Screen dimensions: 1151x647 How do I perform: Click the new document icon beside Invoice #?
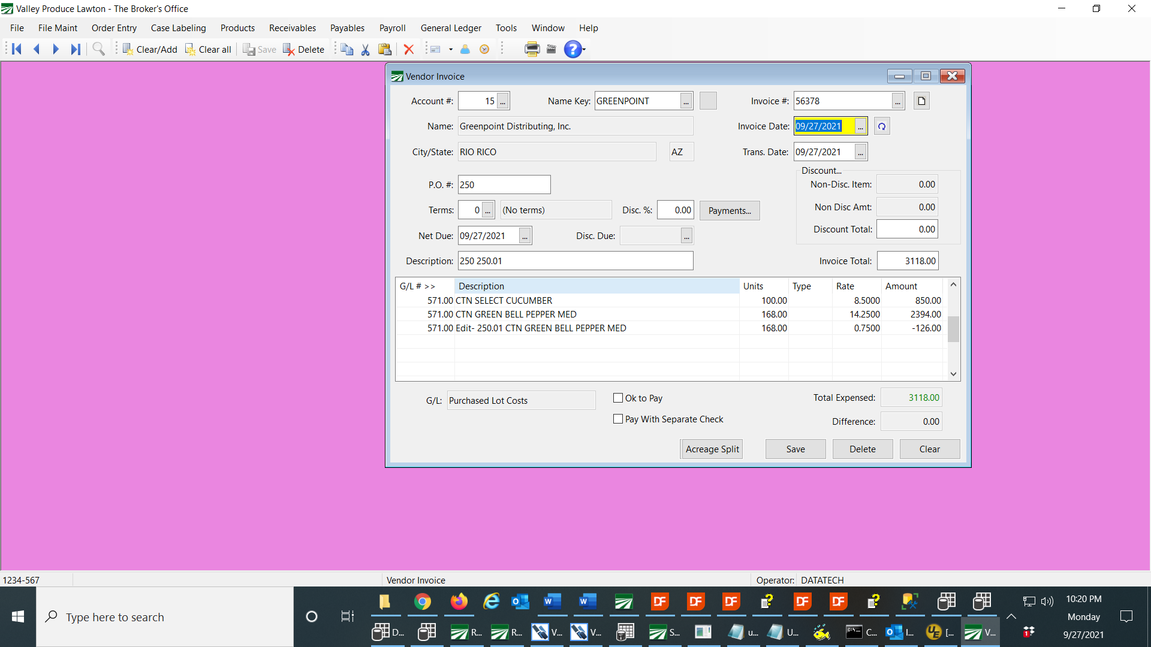(921, 101)
